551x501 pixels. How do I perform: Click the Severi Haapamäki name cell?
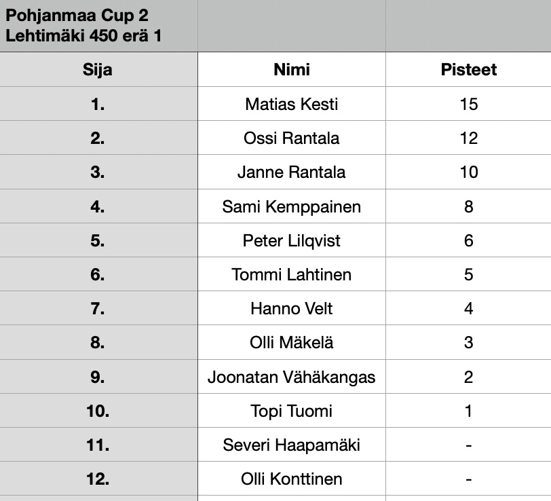click(292, 445)
